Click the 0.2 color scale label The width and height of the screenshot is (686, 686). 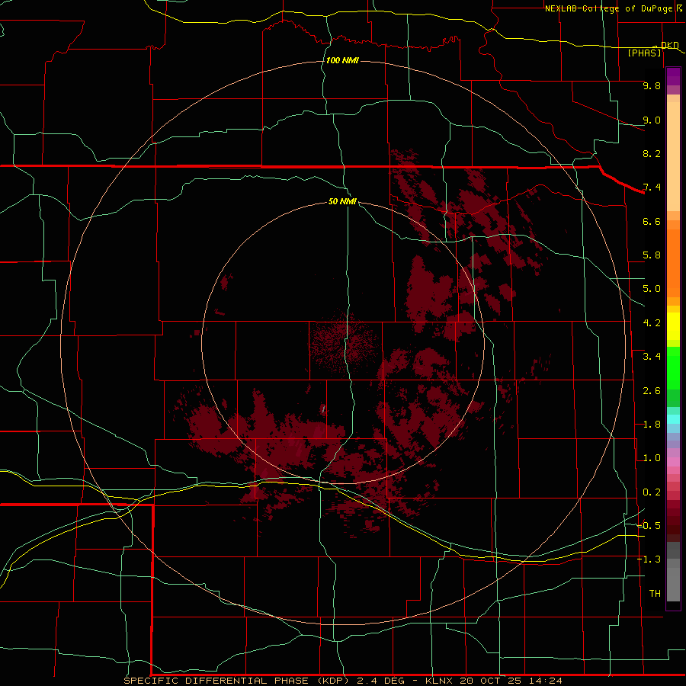coord(652,492)
